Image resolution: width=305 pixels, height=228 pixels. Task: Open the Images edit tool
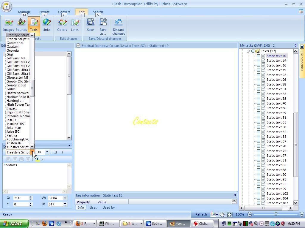coord(9,25)
